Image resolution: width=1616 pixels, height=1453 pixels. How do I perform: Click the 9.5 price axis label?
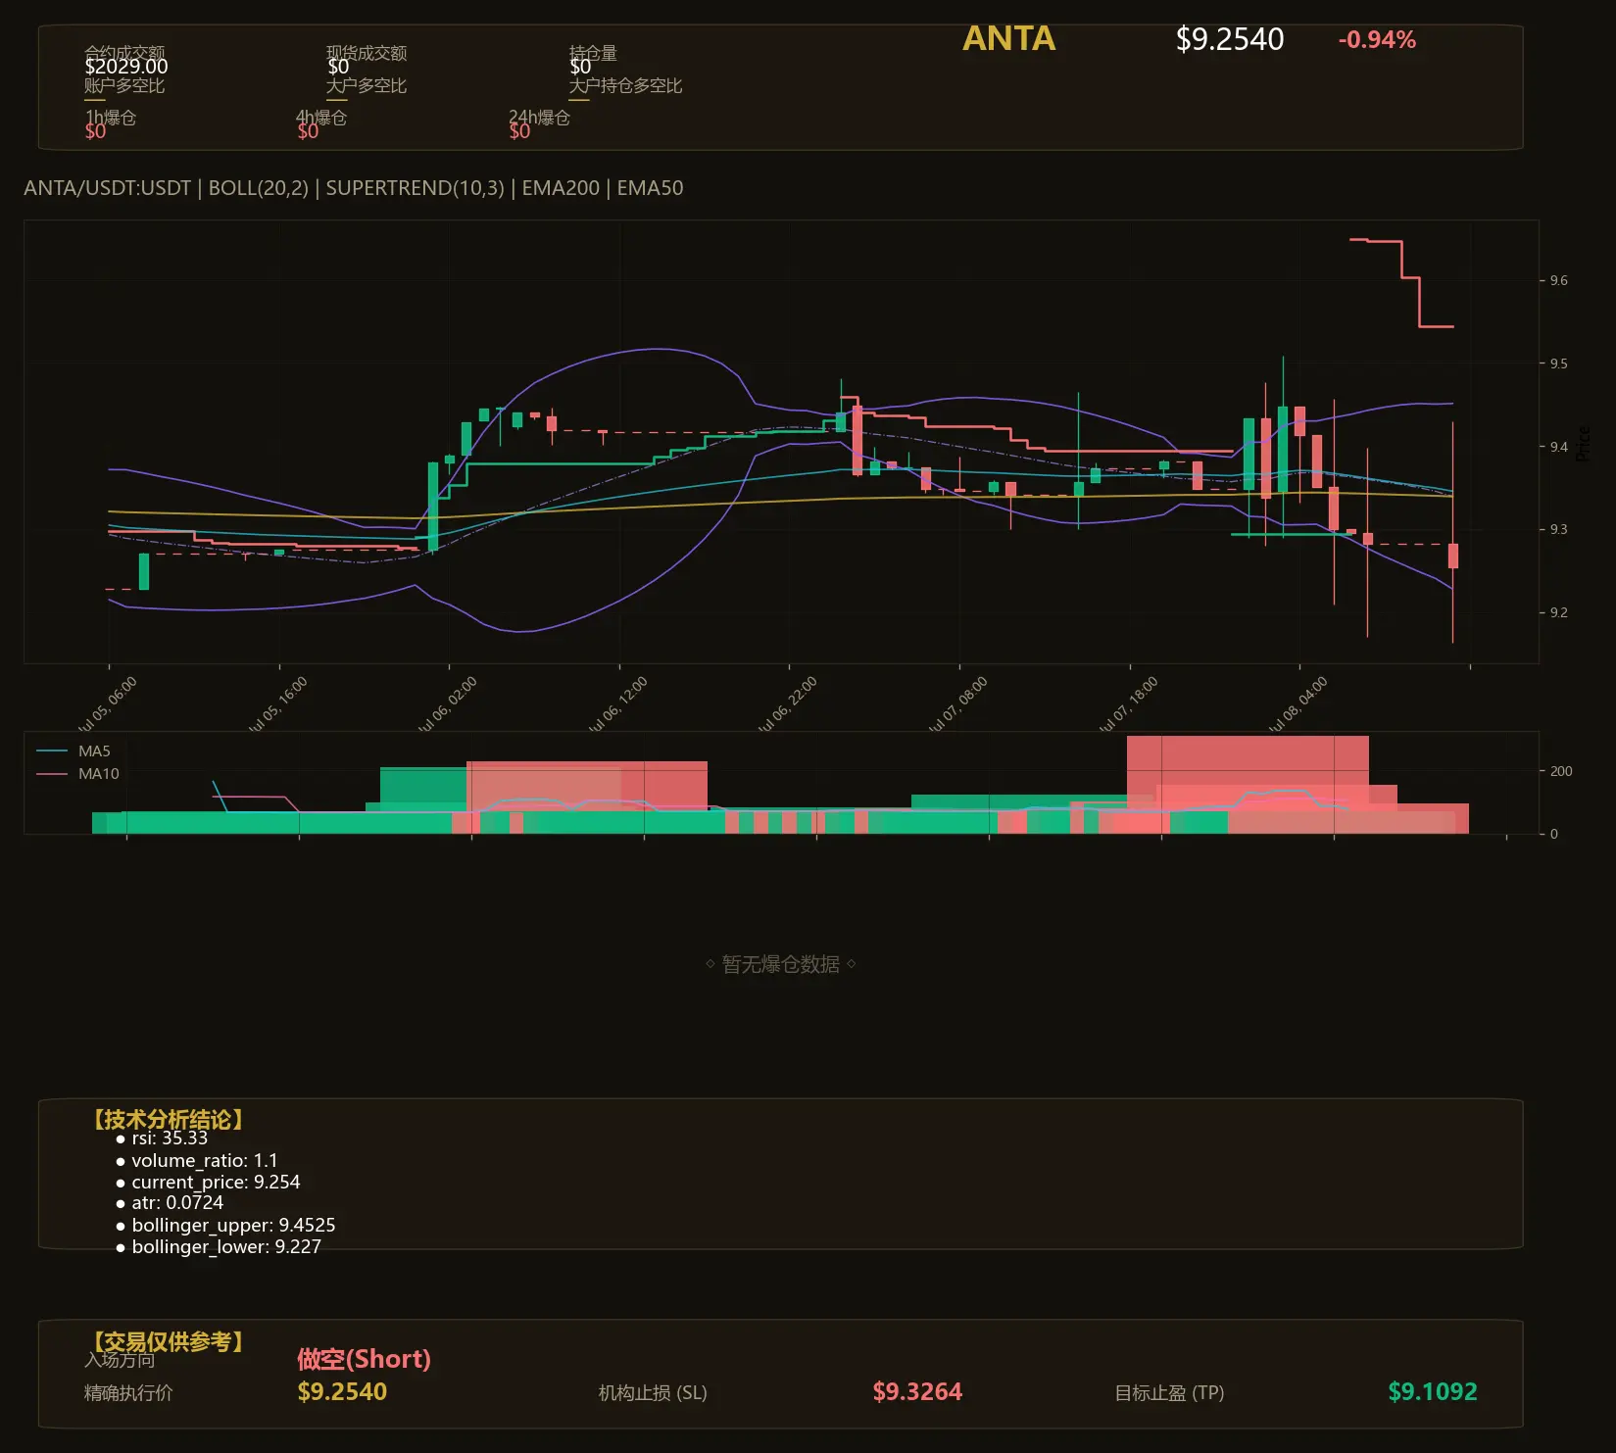click(x=1558, y=363)
